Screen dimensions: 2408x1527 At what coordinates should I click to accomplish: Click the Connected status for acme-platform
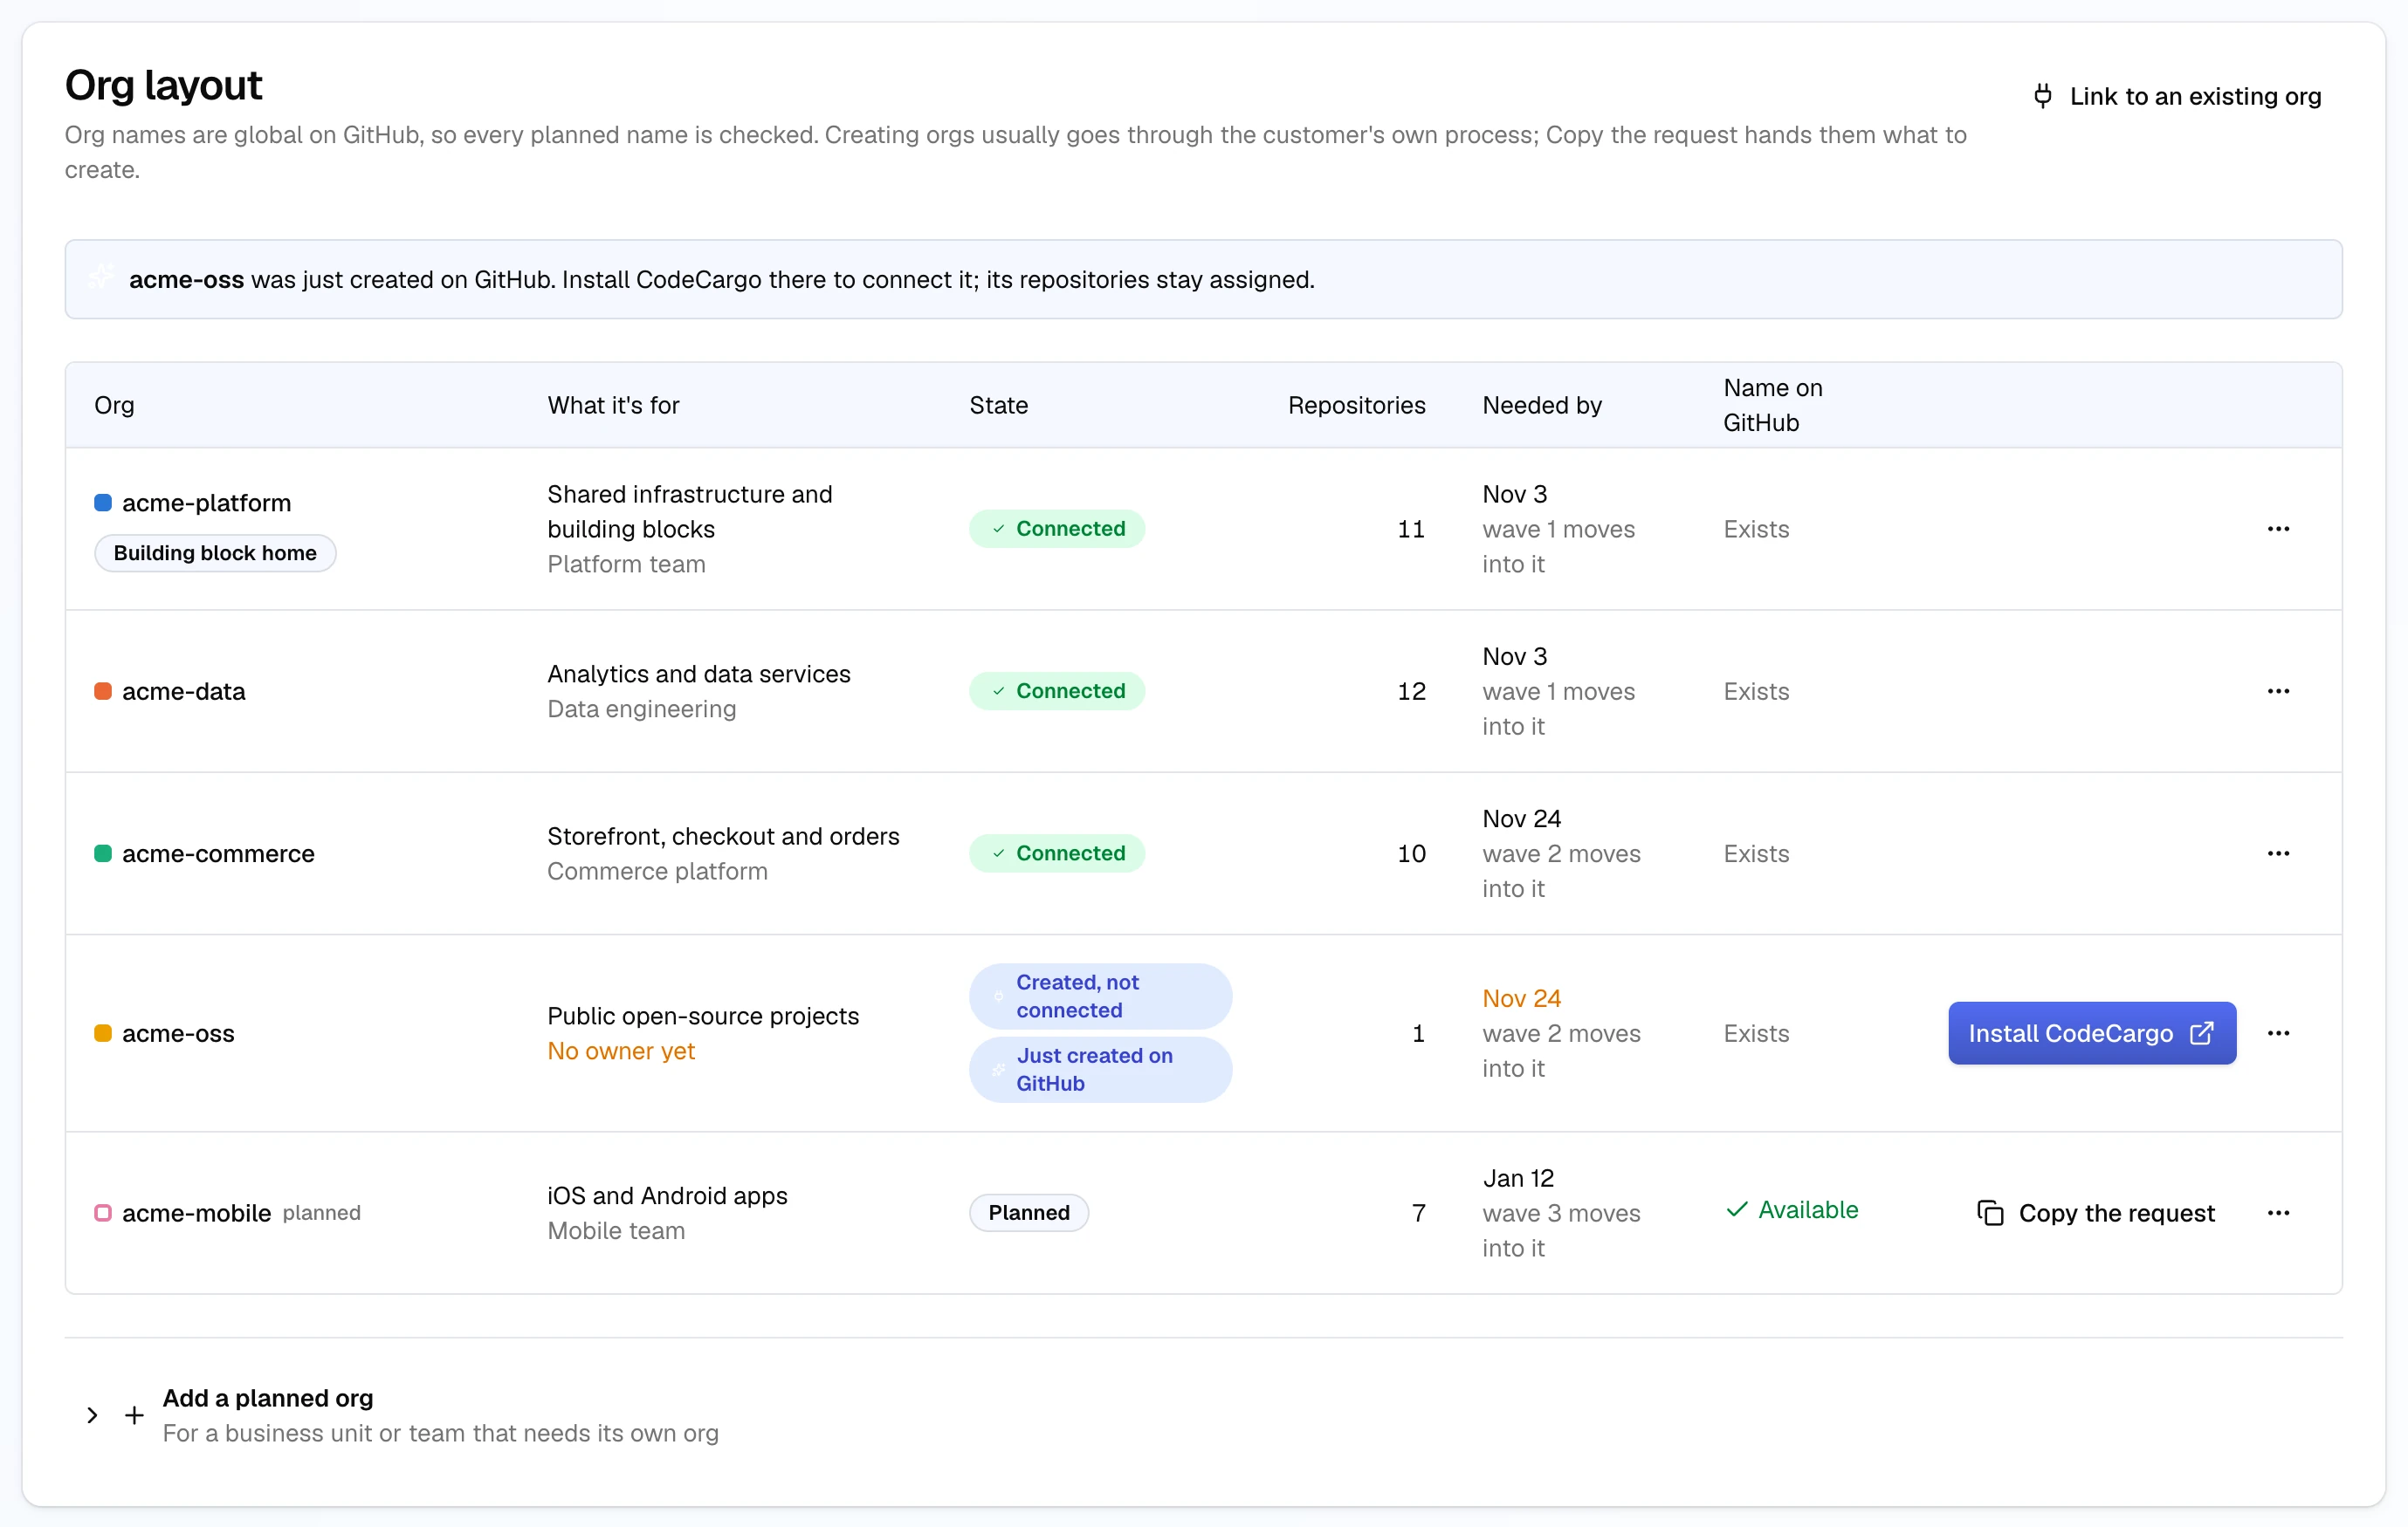pyautogui.click(x=1056, y=529)
